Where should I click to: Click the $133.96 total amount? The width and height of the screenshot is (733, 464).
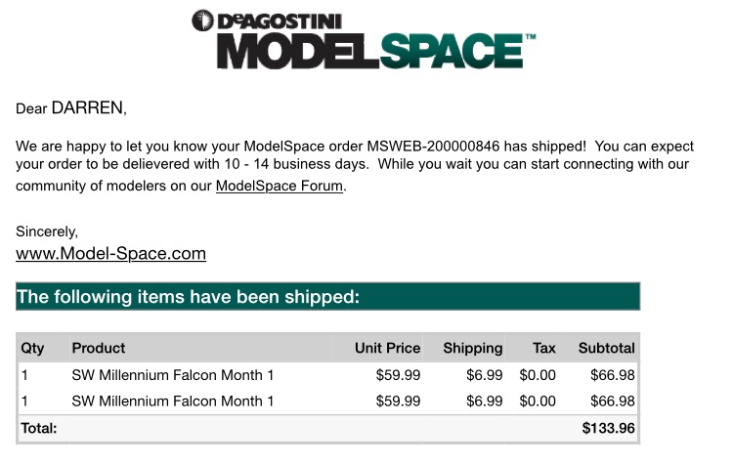pyautogui.click(x=608, y=428)
